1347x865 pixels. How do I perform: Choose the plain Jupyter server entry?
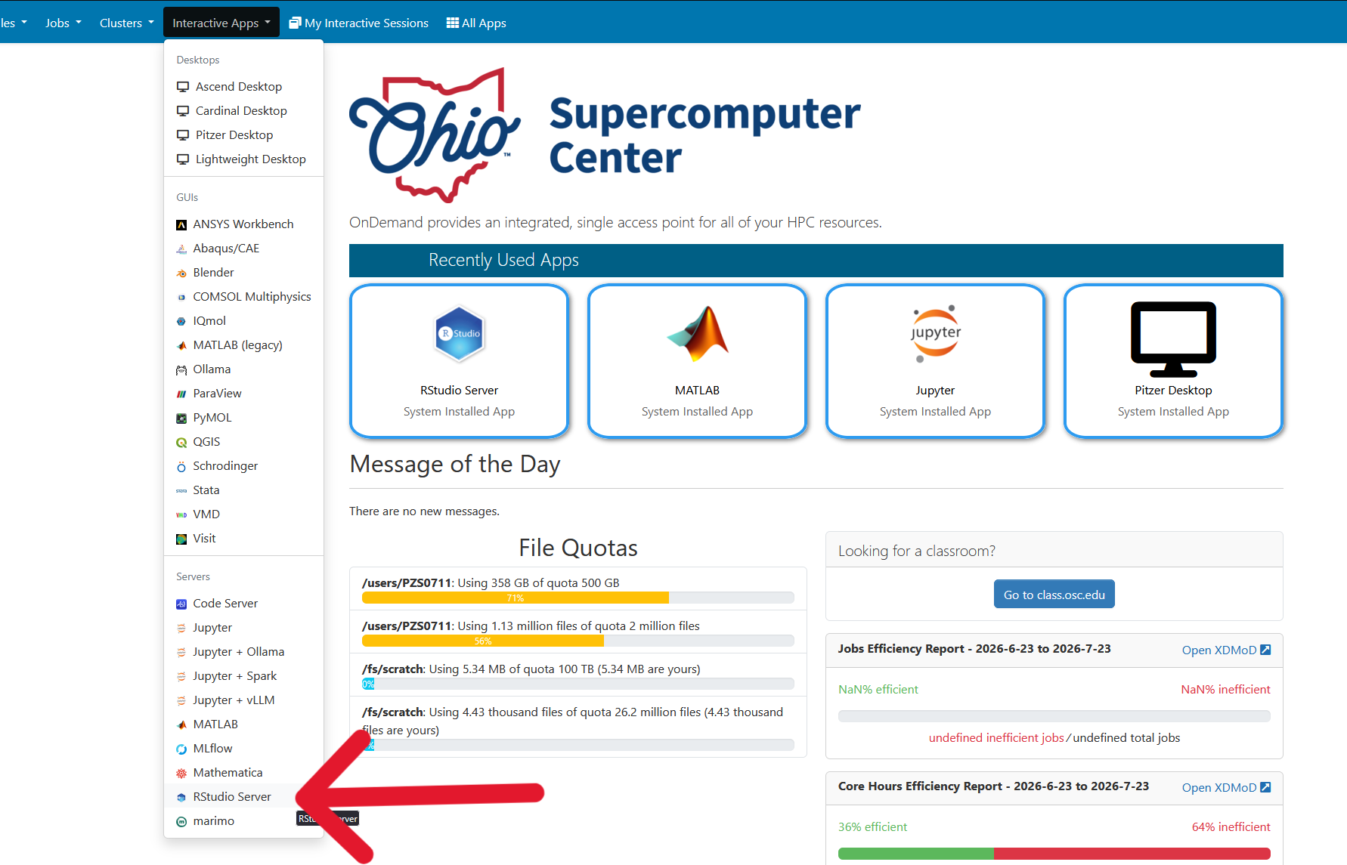(243, 627)
